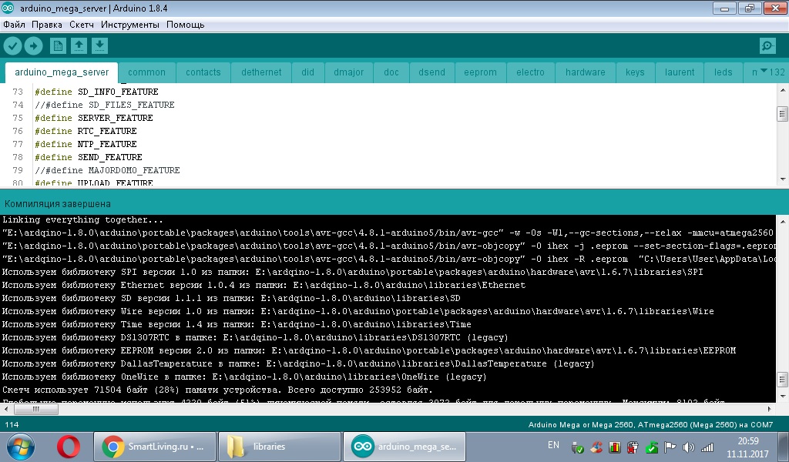Viewport: 789px width, 462px height.
Task: Open a sketch using the Open icon
Action: click(79, 46)
